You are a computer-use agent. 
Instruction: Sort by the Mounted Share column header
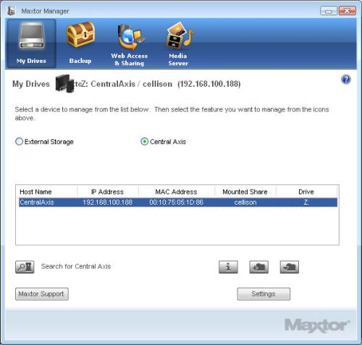[245, 192]
